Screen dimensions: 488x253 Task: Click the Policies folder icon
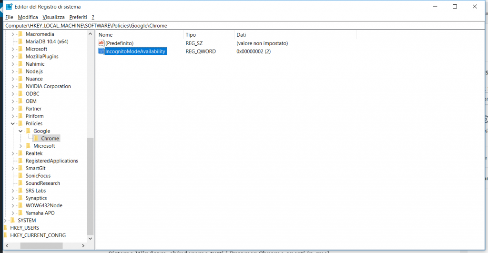point(20,123)
